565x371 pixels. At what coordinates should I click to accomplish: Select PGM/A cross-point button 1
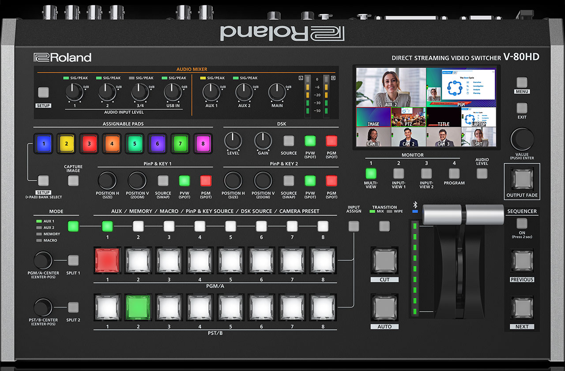tap(107, 260)
